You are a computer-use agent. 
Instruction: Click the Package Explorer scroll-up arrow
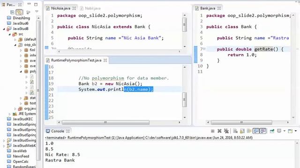click(x=38, y=18)
